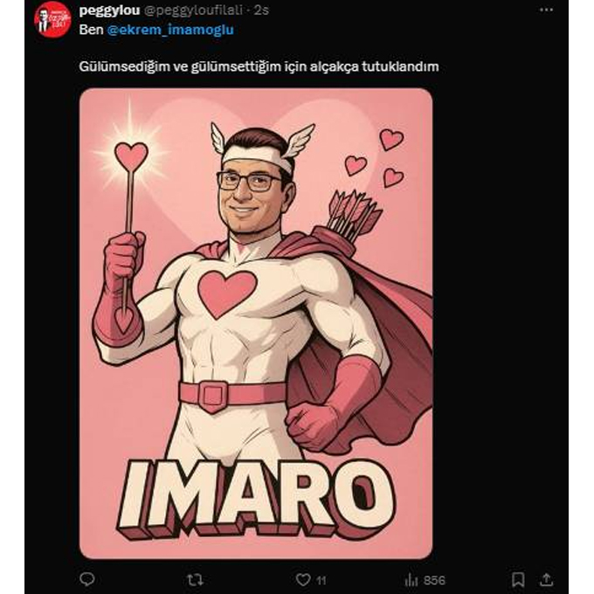
Task: Open the @peggyloufilali handle link
Action: [x=193, y=10]
